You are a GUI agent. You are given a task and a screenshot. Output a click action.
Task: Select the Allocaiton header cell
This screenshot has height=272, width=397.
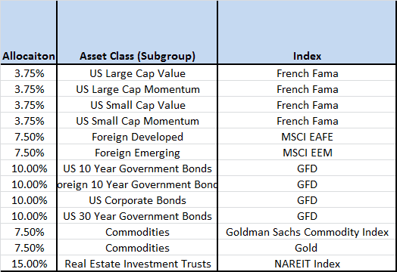pyautogui.click(x=28, y=32)
